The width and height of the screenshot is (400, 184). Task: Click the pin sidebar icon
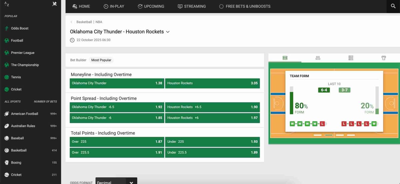(55, 4)
